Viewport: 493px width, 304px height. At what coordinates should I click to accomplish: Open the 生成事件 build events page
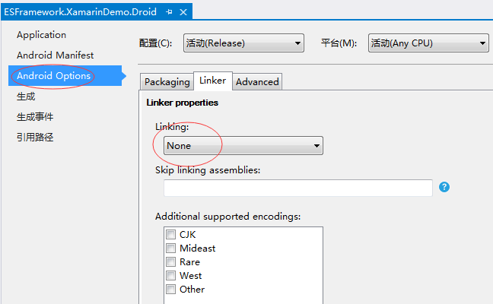pos(35,117)
